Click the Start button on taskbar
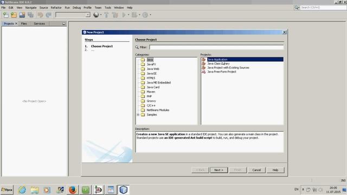347x195 pixels. tap(7, 190)
